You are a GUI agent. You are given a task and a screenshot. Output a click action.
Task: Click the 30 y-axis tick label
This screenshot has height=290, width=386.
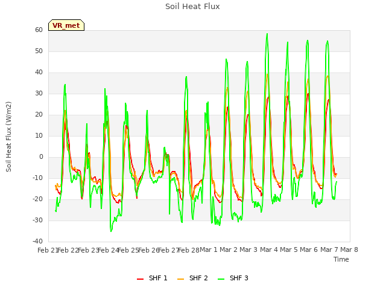tap(39, 94)
